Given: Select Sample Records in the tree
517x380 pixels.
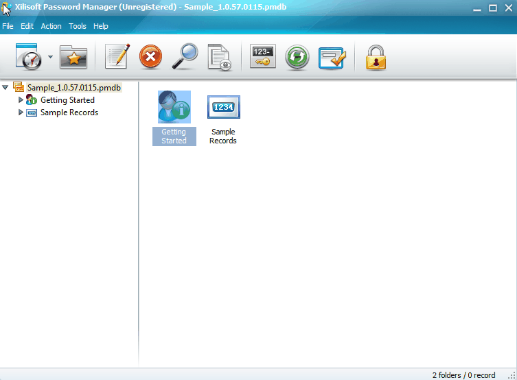Looking at the screenshot, I should click(x=69, y=112).
